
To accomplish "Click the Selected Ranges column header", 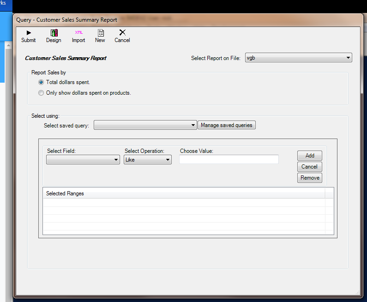I will click(184, 193).
